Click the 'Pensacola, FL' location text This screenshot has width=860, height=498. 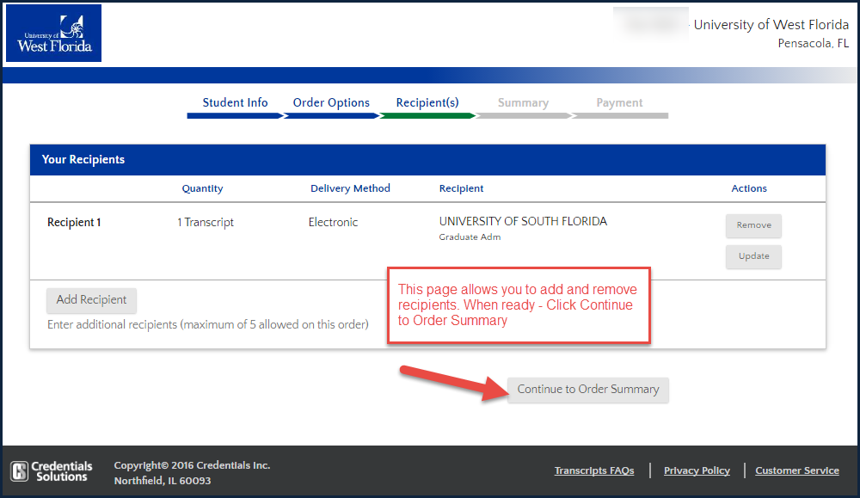tap(813, 43)
